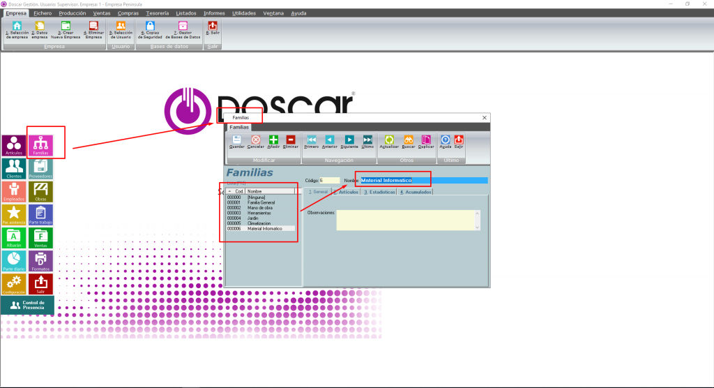Viewport: 714px width, 388px height.
Task: Open the Empresa menu
Action: click(16, 13)
